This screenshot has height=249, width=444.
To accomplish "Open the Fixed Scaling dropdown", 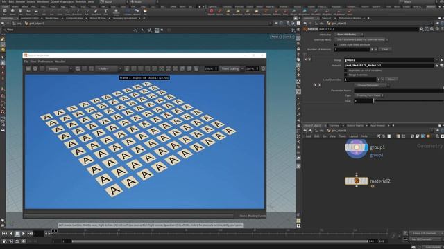I will [232, 68].
